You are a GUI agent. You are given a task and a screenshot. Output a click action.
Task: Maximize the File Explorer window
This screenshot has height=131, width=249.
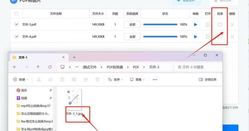(x=205, y=55)
